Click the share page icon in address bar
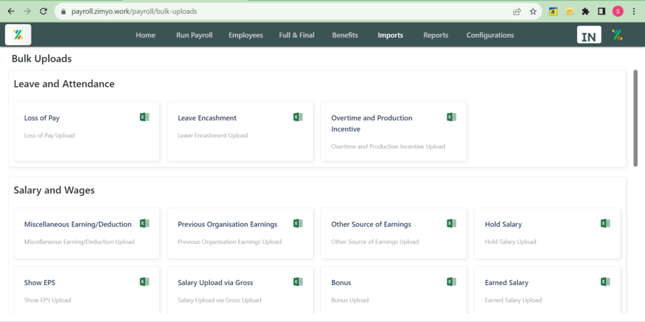Image resolution: width=645 pixels, height=322 pixels. (517, 11)
